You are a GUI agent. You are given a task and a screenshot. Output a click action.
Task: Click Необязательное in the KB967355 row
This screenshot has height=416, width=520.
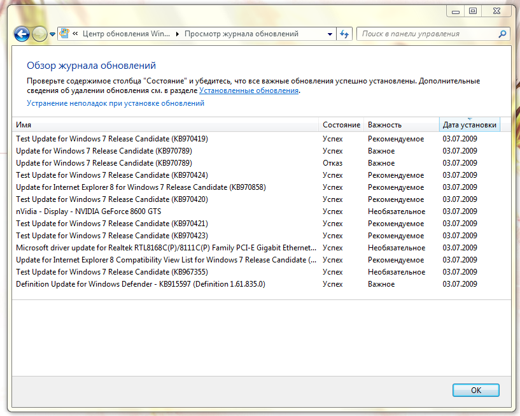(397, 272)
